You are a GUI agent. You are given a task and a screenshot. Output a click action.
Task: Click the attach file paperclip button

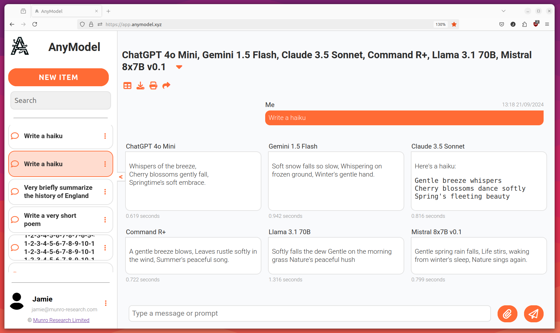(x=507, y=314)
